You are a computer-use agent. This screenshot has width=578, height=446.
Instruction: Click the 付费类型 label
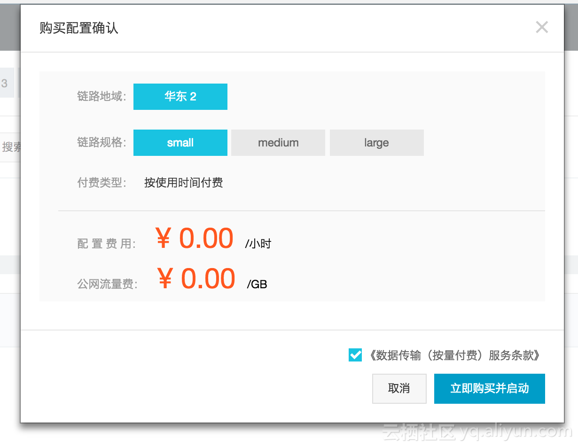[102, 183]
